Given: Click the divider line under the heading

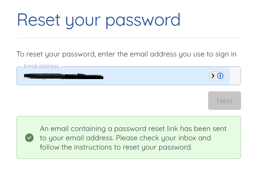Looking at the screenshot, I should (x=129, y=38).
